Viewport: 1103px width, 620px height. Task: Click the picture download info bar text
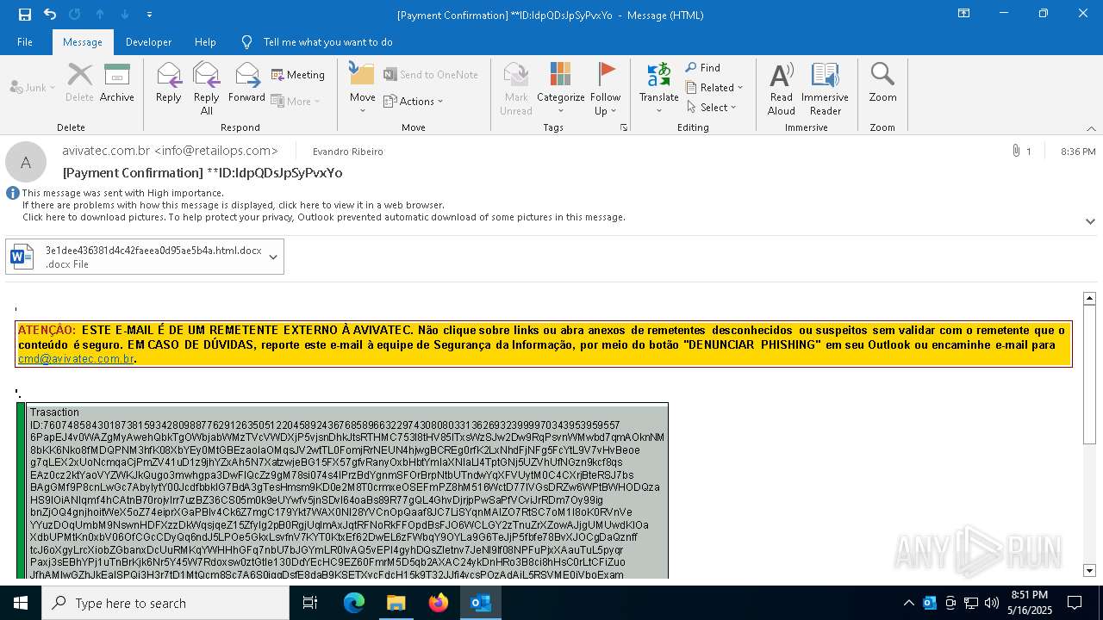(323, 217)
